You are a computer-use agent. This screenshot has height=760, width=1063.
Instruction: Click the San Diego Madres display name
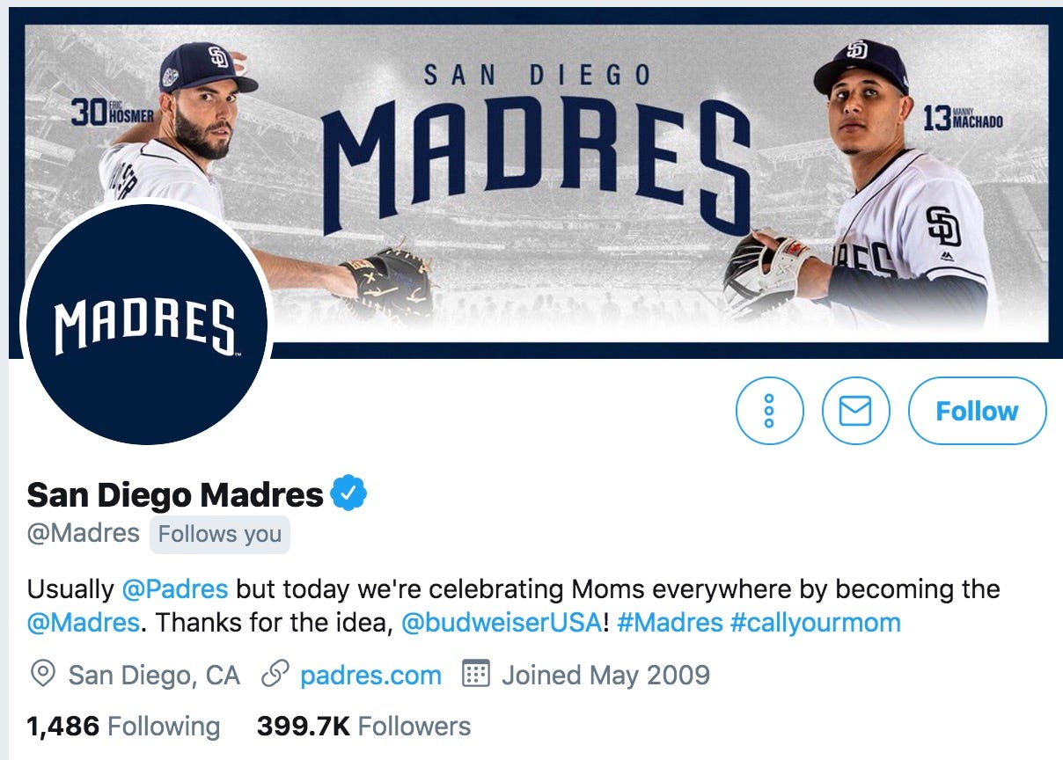click(x=175, y=495)
